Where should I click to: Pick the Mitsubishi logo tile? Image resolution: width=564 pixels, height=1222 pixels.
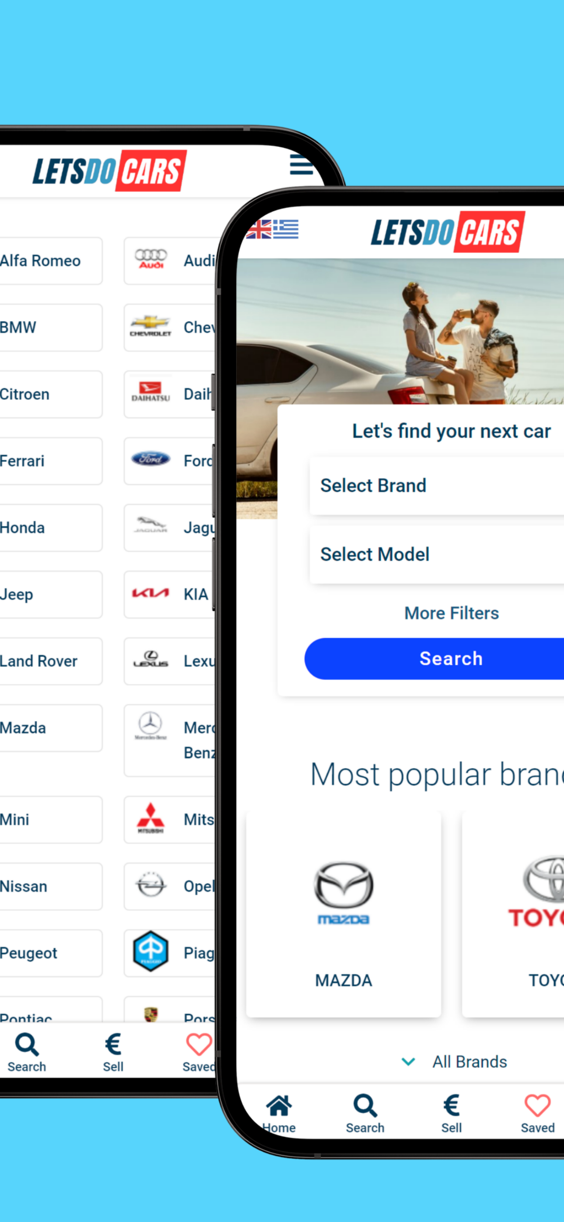(170, 820)
